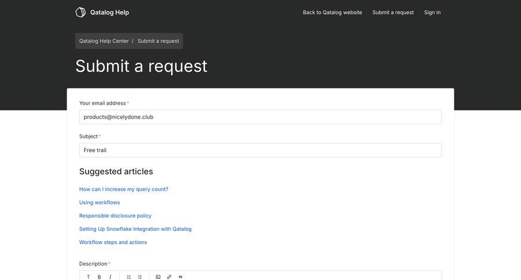This screenshot has width=521, height=280.
Task: Click the Suggested articles heading
Action: point(116,171)
